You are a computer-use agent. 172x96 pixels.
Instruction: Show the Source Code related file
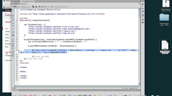16,4
